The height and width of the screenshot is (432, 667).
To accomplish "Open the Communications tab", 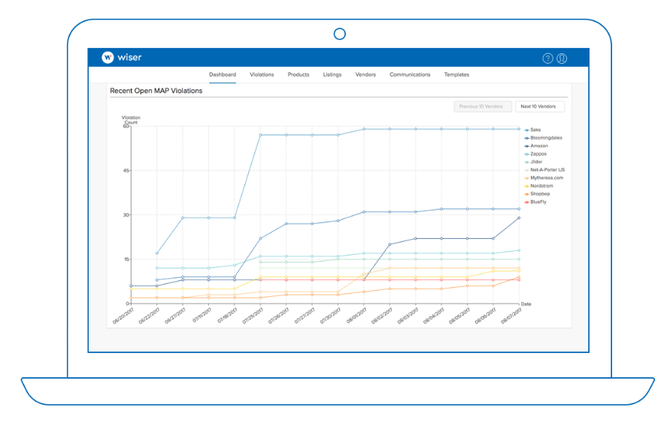I will click(410, 74).
